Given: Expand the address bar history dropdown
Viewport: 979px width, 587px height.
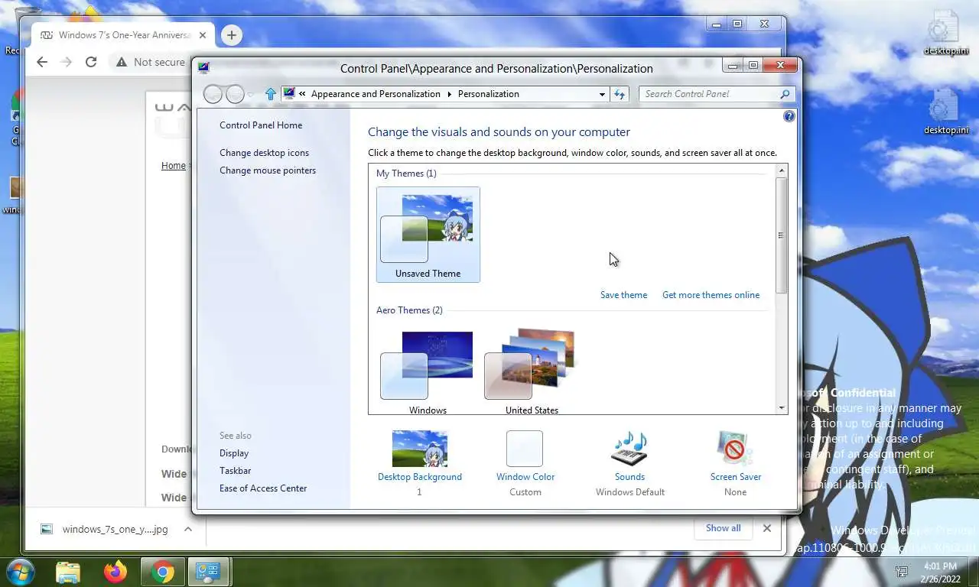Looking at the screenshot, I should 602,94.
